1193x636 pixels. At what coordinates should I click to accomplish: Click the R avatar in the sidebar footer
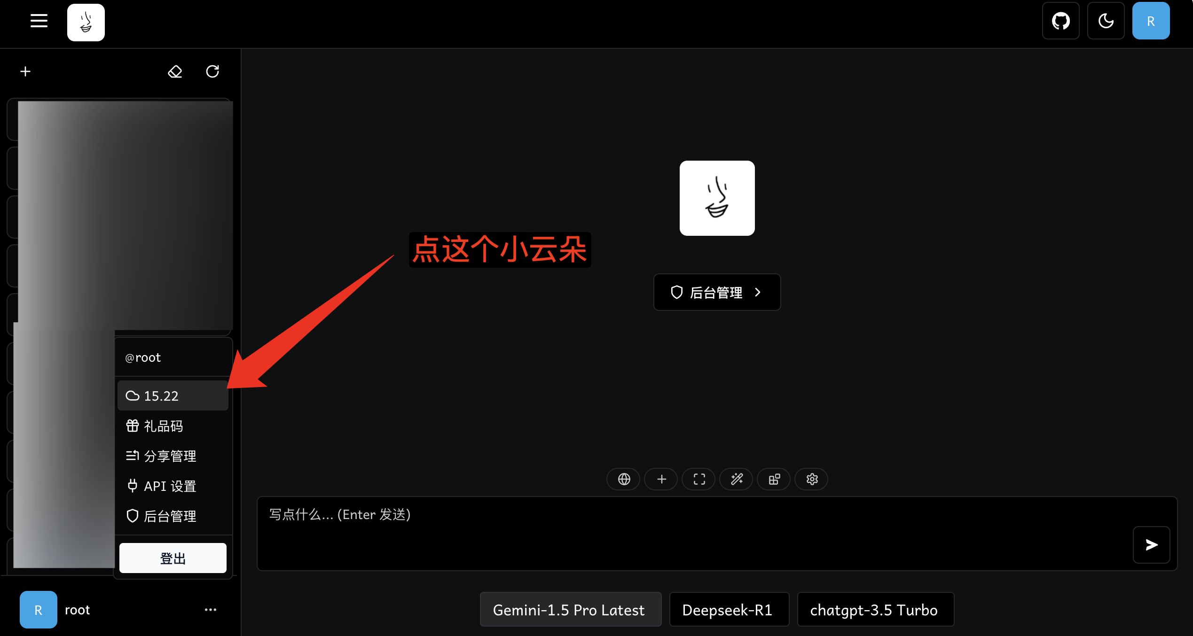[39, 610]
